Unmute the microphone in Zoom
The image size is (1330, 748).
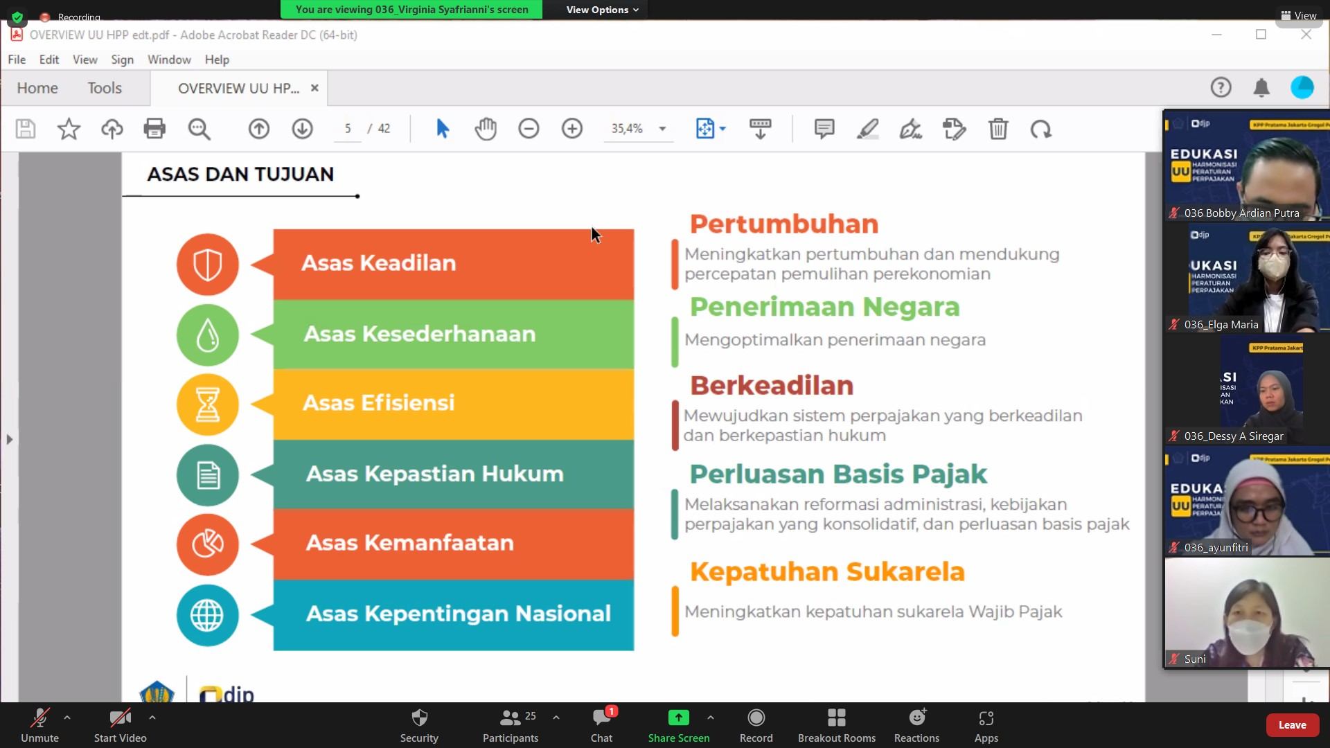[39, 724]
